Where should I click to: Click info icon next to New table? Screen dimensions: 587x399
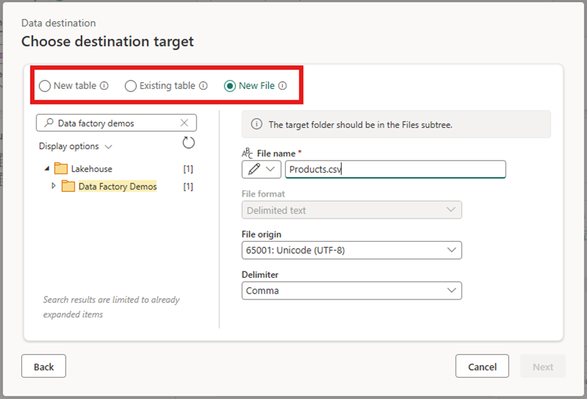(104, 86)
